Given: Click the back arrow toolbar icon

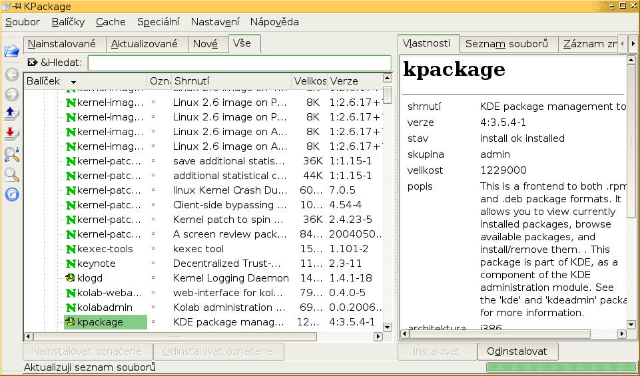Looking at the screenshot, I should [12, 75].
